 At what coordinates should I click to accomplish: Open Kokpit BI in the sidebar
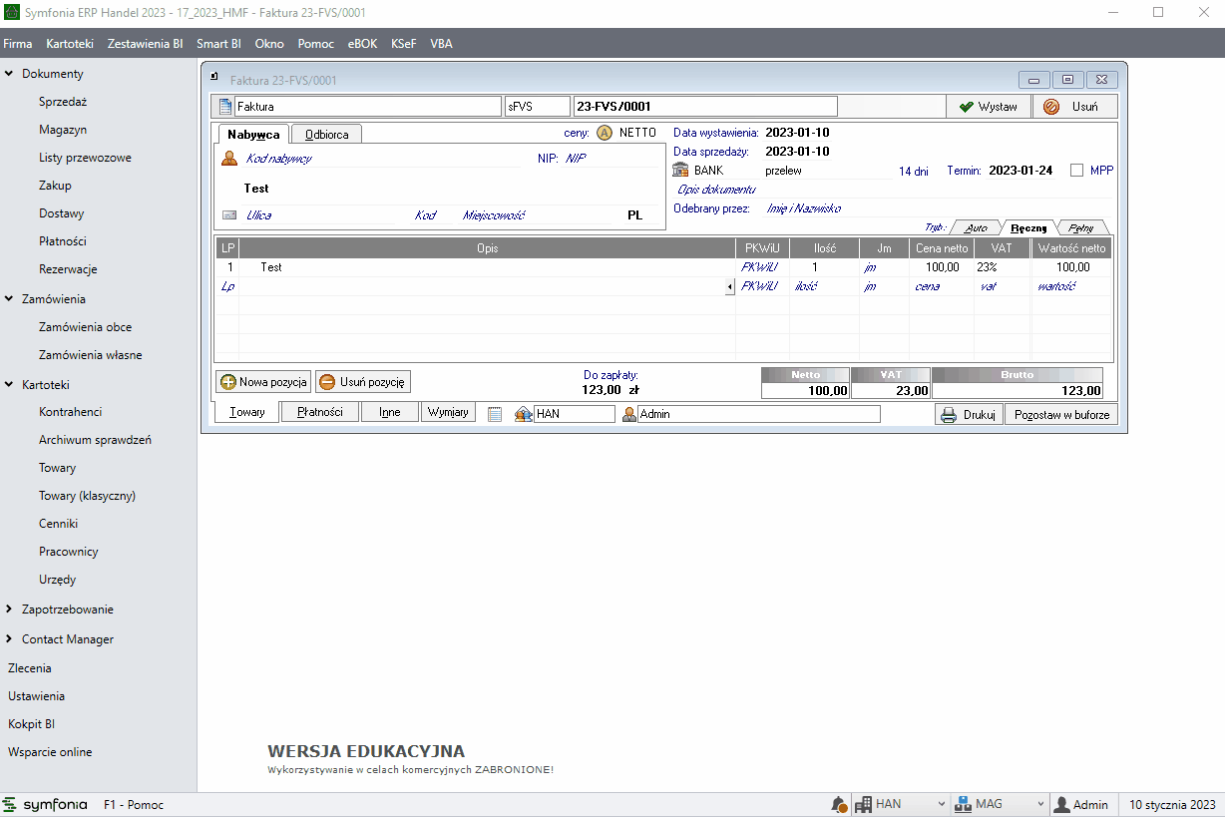pos(31,724)
